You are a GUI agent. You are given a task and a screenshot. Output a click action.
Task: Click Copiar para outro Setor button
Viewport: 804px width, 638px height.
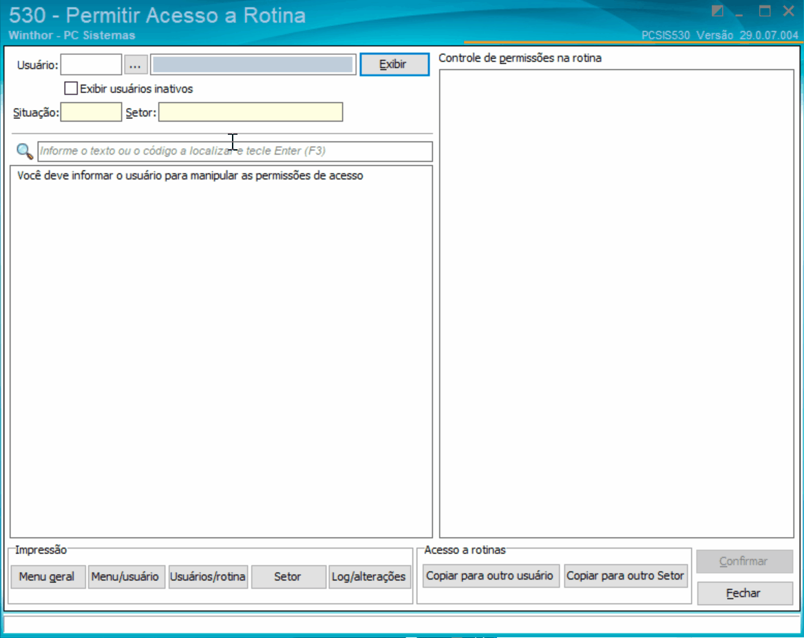(626, 576)
